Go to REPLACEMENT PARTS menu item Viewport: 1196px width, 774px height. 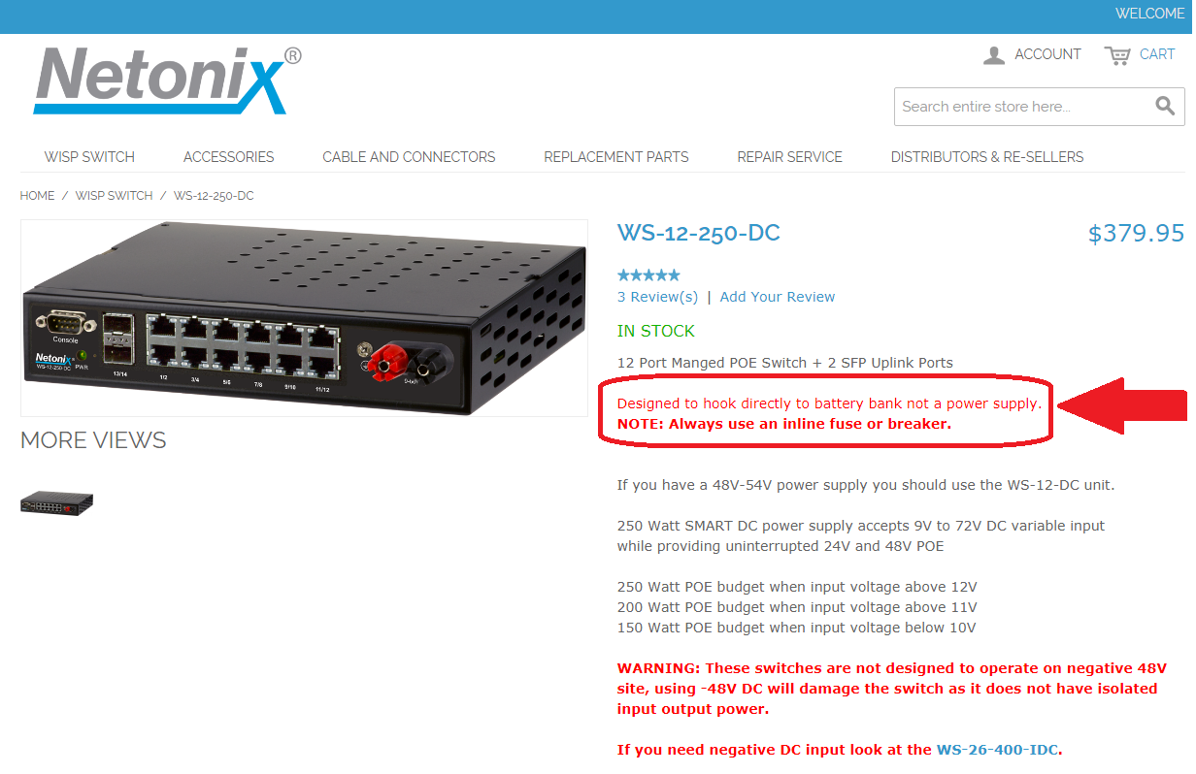[616, 156]
